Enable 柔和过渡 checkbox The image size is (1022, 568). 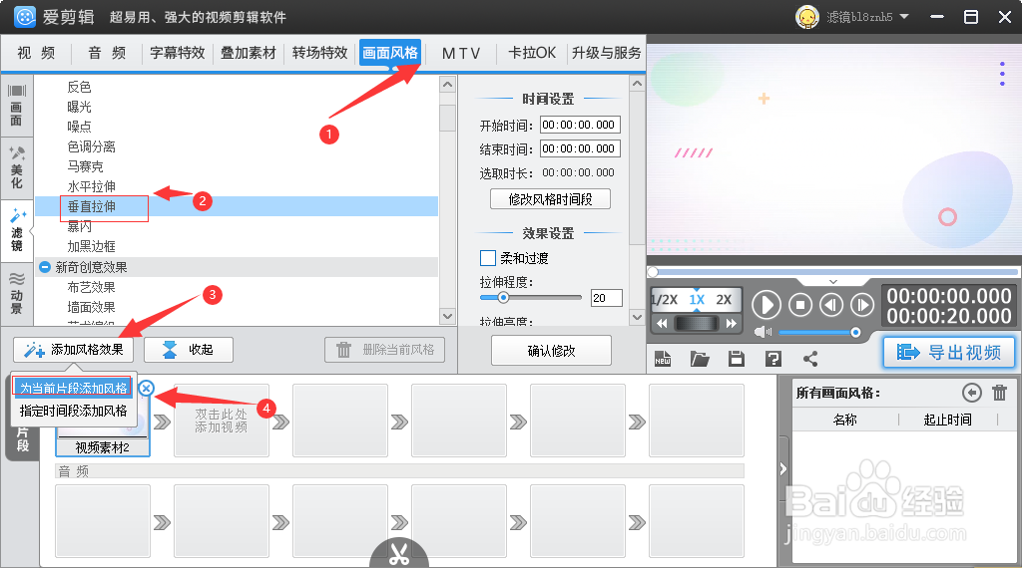[x=487, y=258]
